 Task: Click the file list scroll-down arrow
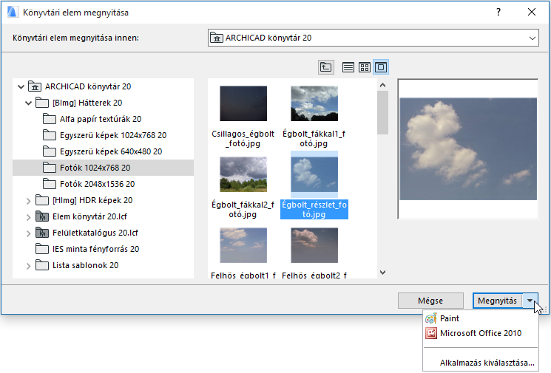tap(382, 273)
